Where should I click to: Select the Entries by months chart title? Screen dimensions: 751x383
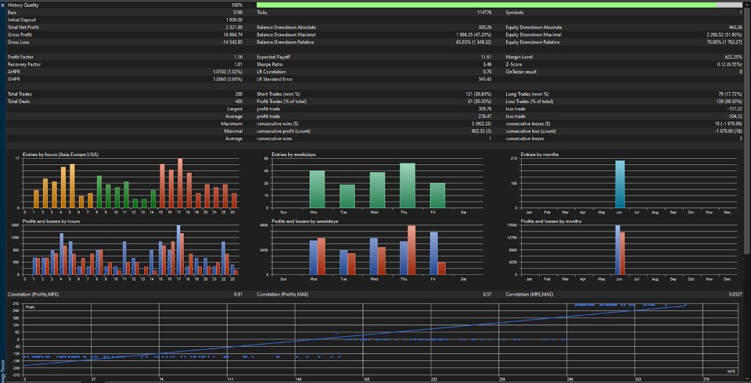pos(540,155)
